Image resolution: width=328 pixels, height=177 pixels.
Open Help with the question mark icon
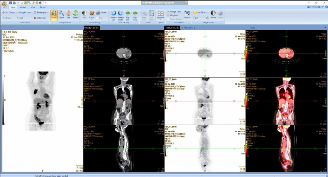[326, 7]
